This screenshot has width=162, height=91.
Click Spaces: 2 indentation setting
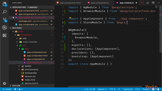102,89
